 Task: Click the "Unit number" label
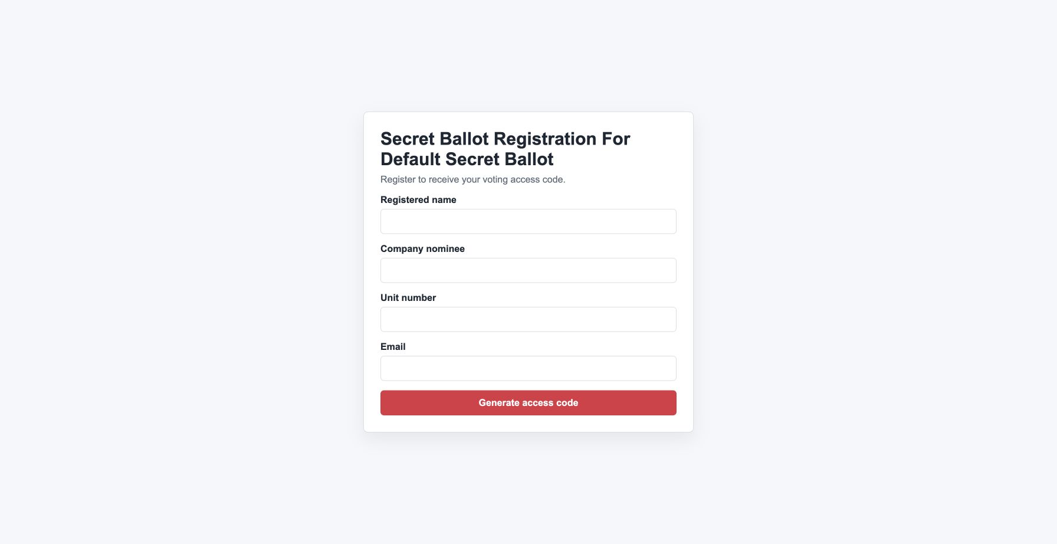point(408,298)
